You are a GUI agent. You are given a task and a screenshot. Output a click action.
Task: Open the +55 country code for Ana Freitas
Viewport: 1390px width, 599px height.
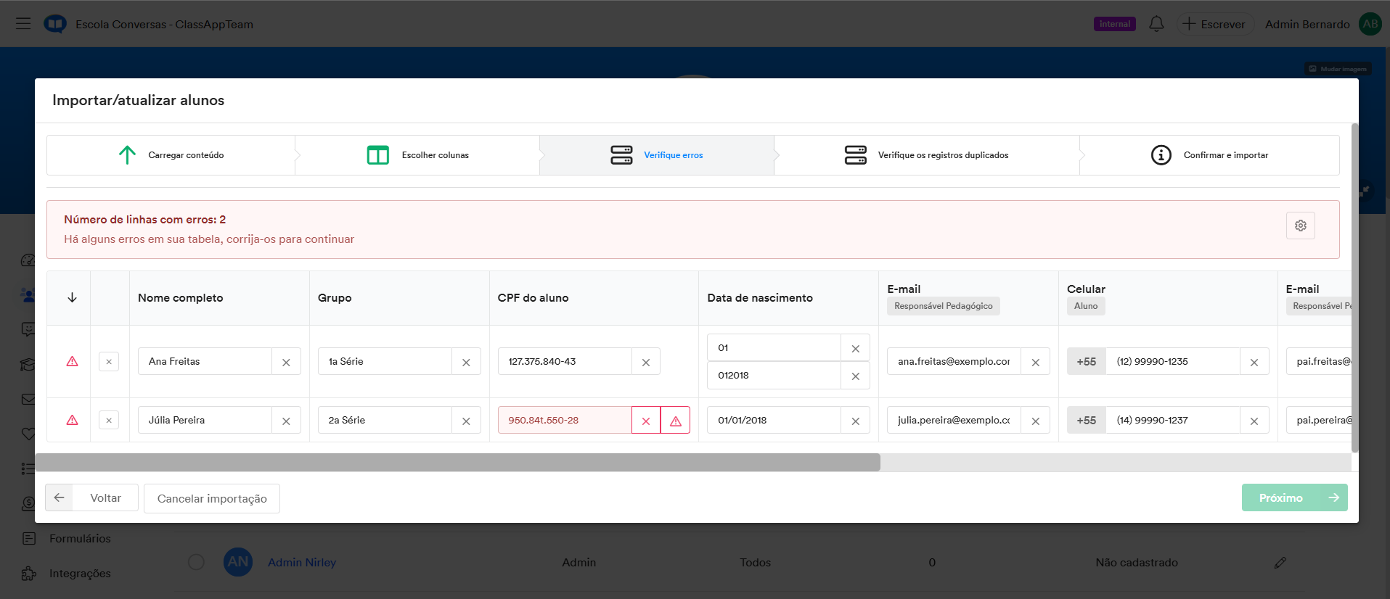tap(1086, 361)
